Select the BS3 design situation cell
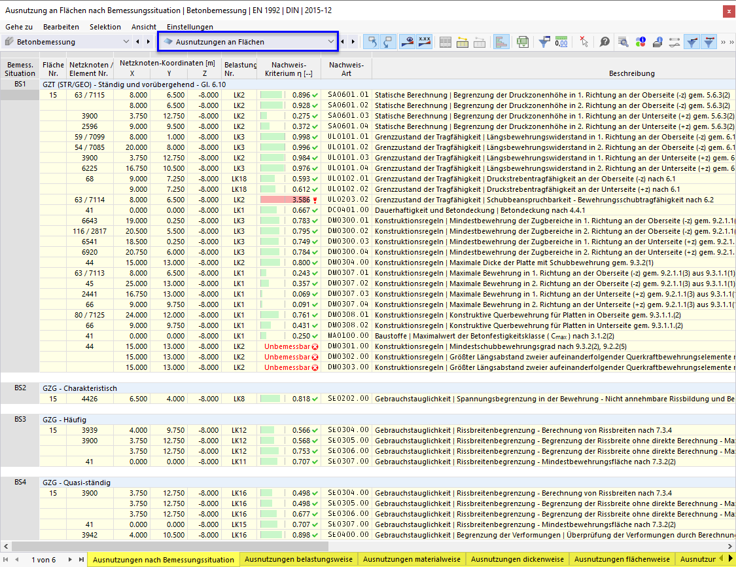 20,420
